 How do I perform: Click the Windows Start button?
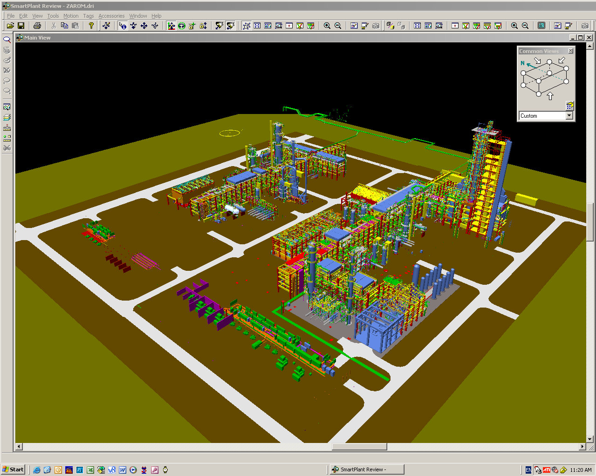[13, 469]
